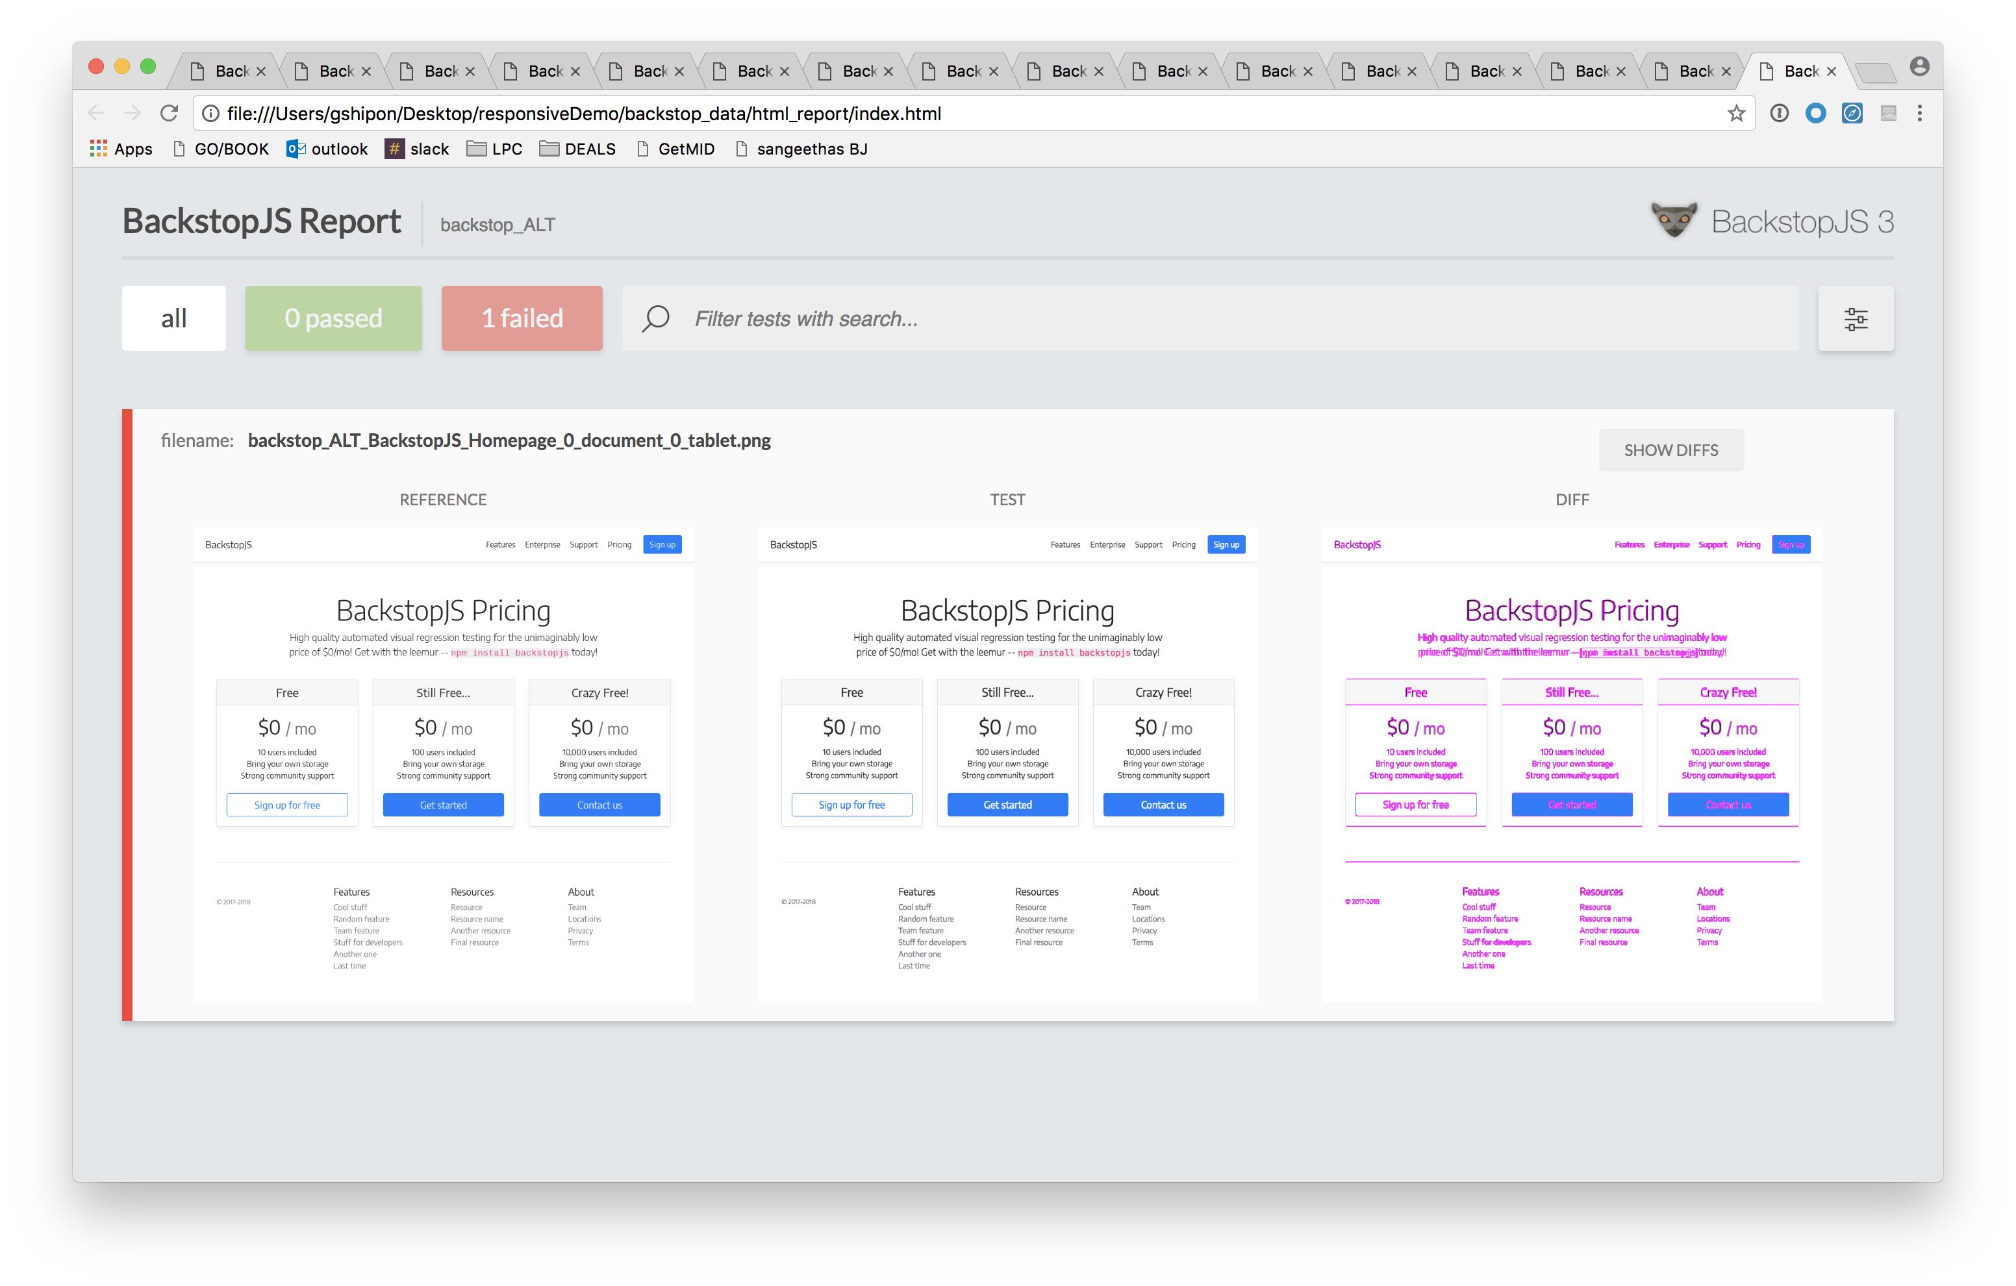Open the DIFF screenshot thumbnail
2016x1286 pixels.
tap(1572, 764)
